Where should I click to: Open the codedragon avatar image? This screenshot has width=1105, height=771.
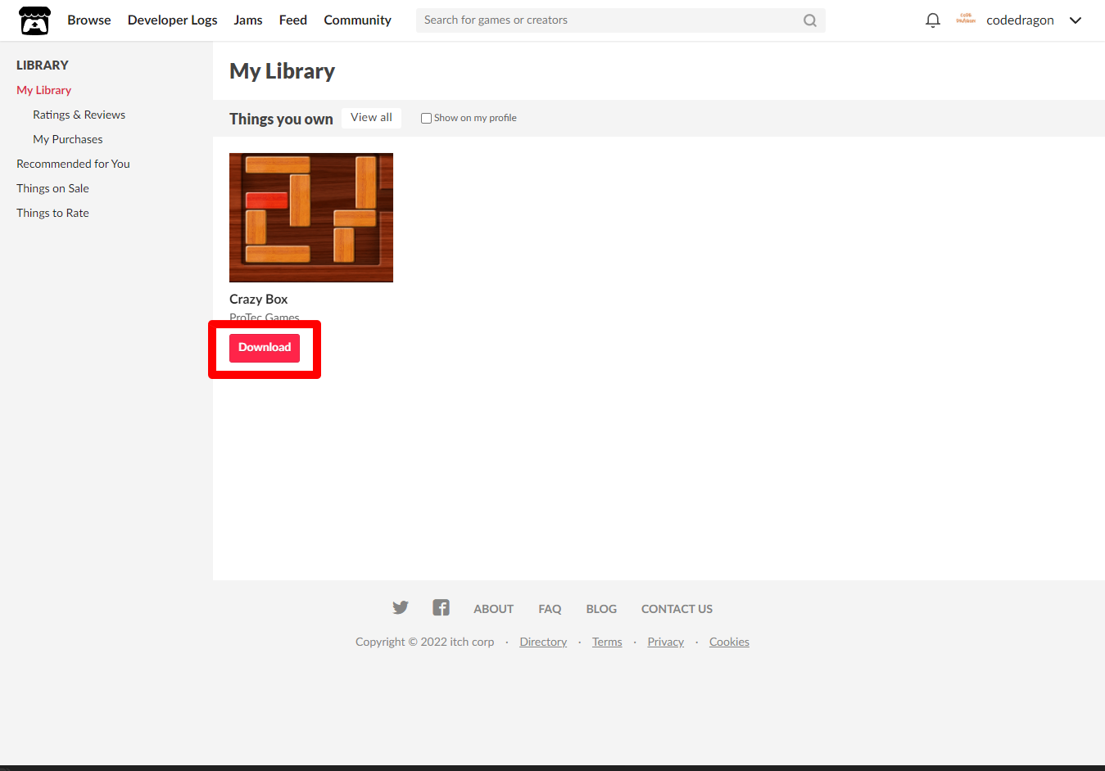[x=966, y=20]
